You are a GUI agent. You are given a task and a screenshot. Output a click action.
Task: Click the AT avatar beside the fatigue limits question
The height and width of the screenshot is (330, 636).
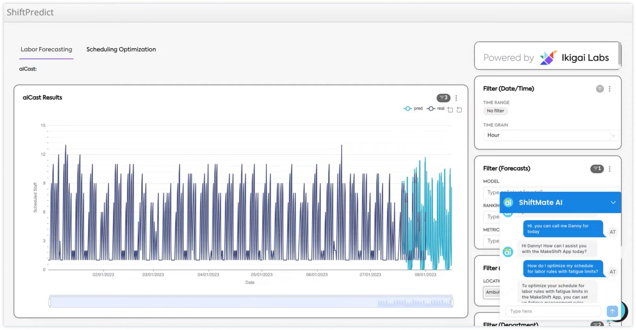[x=613, y=272]
